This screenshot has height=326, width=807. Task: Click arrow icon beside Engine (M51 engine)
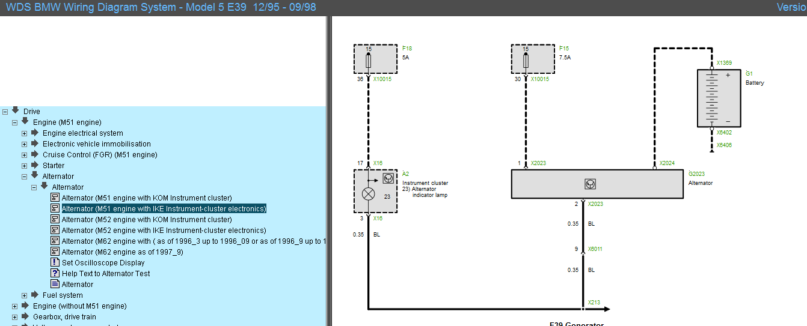pyautogui.click(x=25, y=121)
